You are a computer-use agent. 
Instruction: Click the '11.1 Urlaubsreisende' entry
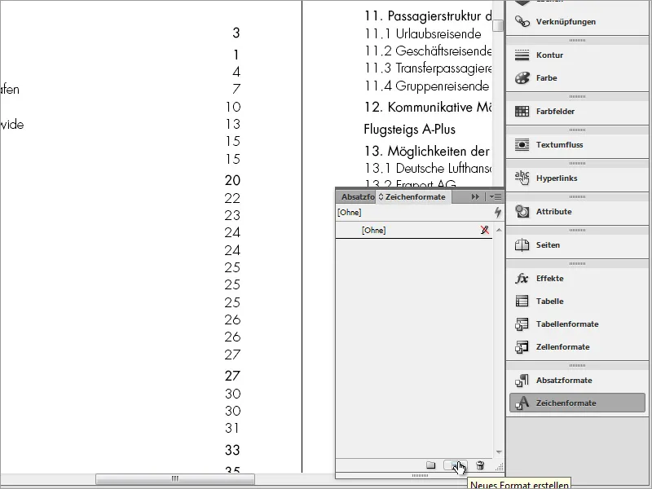pyautogui.click(x=423, y=33)
